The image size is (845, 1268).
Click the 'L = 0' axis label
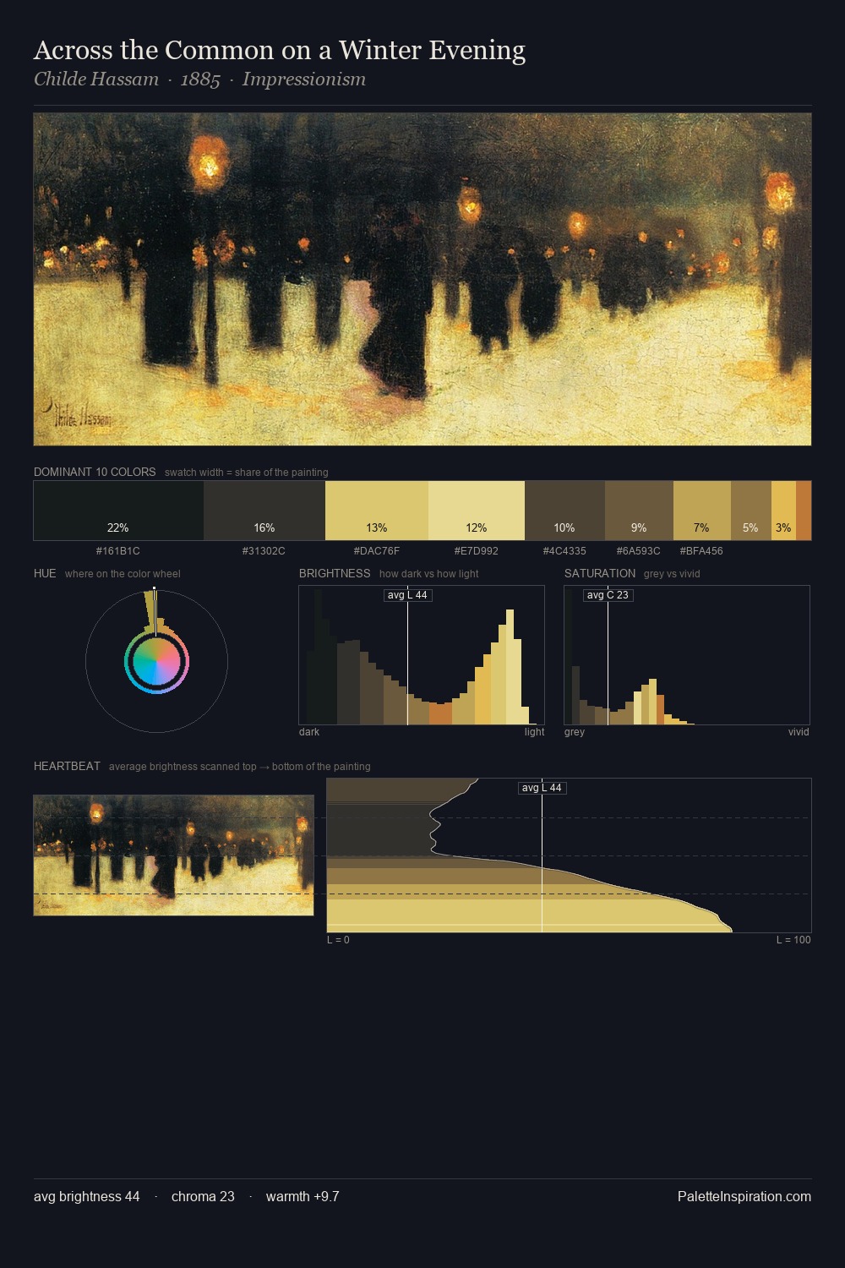pos(338,940)
